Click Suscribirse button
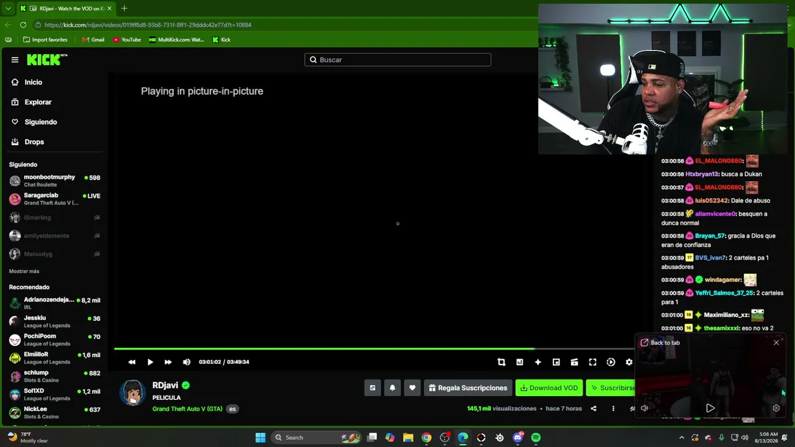The image size is (795, 447). pyautogui.click(x=611, y=388)
